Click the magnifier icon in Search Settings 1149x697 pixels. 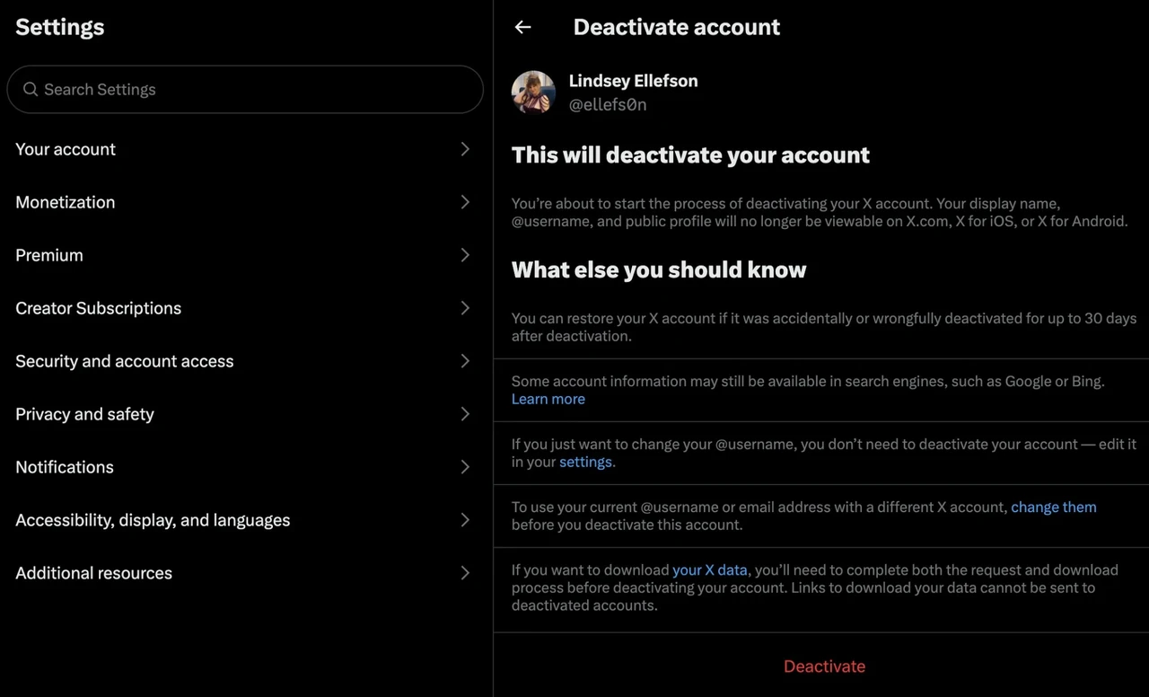pyautogui.click(x=31, y=89)
